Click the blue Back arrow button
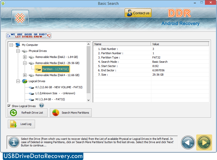This screenshot has width=217, height=160. 188,142
